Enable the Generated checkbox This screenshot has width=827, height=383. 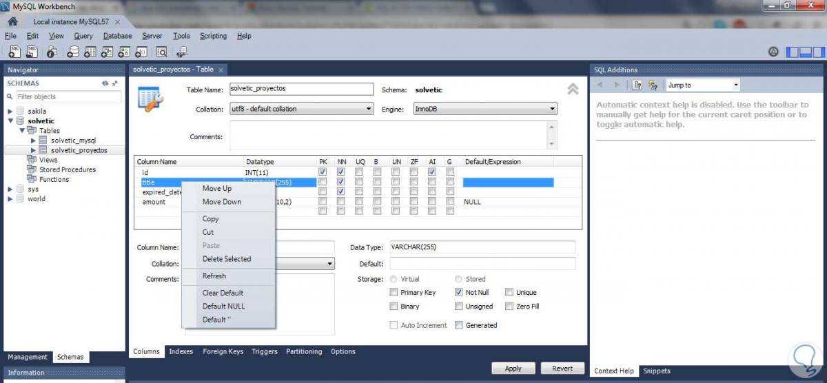click(459, 325)
